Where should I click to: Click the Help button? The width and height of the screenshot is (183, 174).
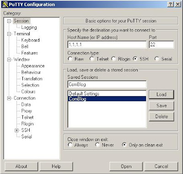(56, 166)
